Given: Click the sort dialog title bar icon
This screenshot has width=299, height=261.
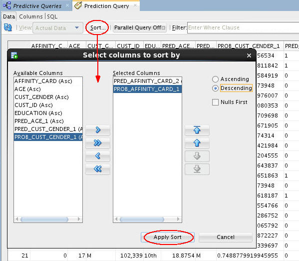Looking at the screenshot, I should [x=14, y=55].
